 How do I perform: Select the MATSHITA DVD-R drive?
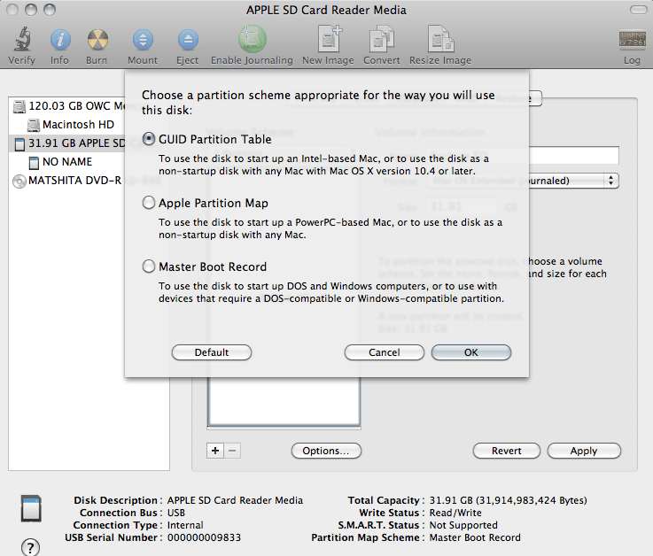(x=66, y=181)
